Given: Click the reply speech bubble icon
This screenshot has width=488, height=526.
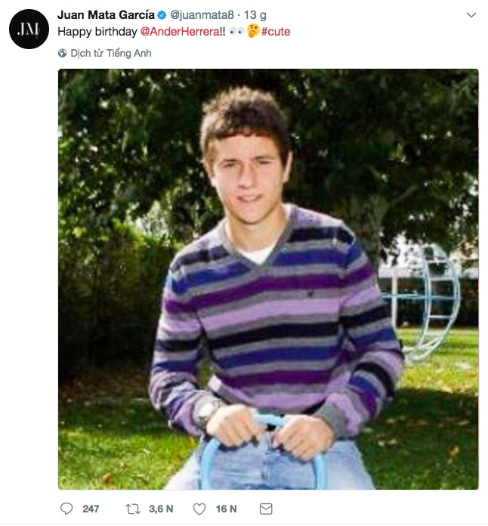Looking at the screenshot, I should point(66,509).
